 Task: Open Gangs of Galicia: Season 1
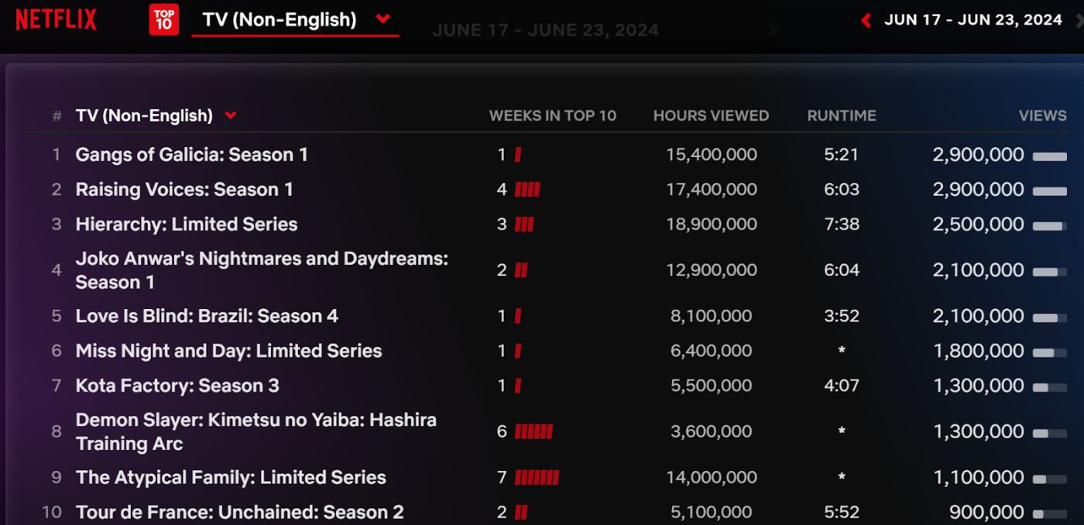pos(191,155)
